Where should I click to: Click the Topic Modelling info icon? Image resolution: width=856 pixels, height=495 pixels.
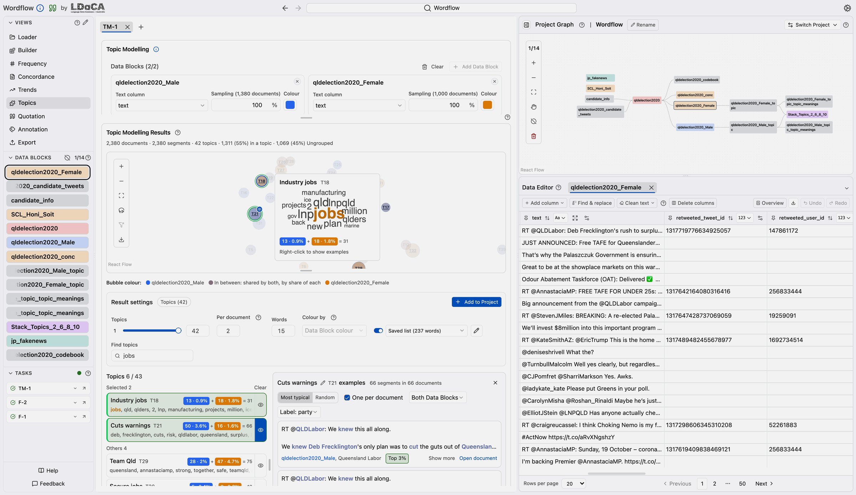click(156, 49)
